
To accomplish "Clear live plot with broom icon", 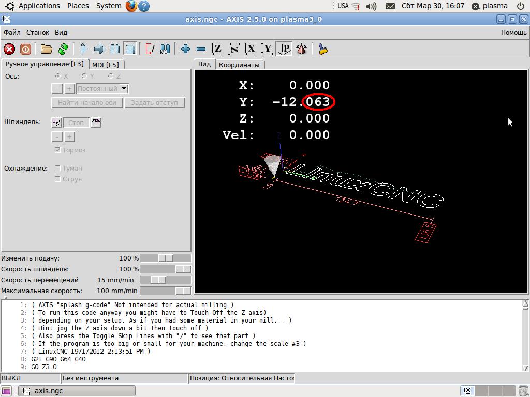I will click(x=323, y=49).
